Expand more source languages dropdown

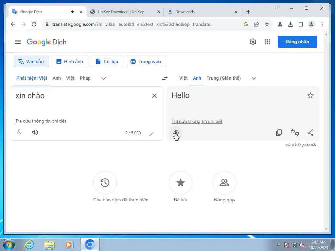[104, 78]
